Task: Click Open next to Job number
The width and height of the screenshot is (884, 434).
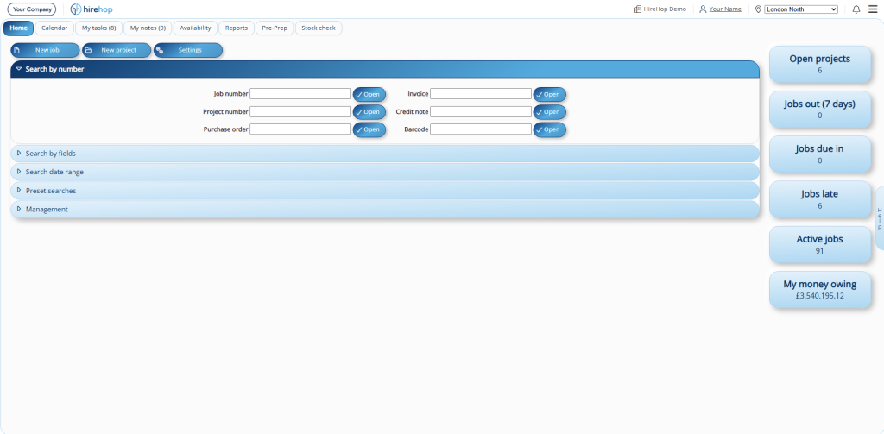Action: [x=369, y=94]
